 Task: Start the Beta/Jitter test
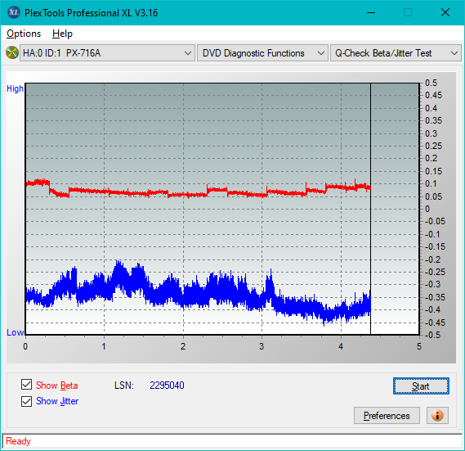(x=421, y=386)
